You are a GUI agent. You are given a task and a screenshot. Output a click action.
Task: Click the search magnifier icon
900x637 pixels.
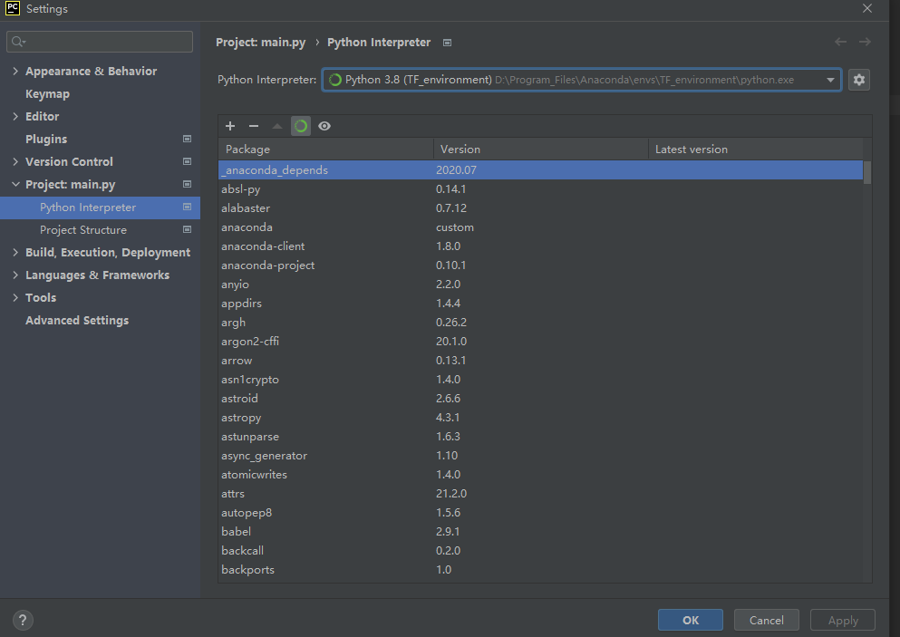[x=18, y=42]
